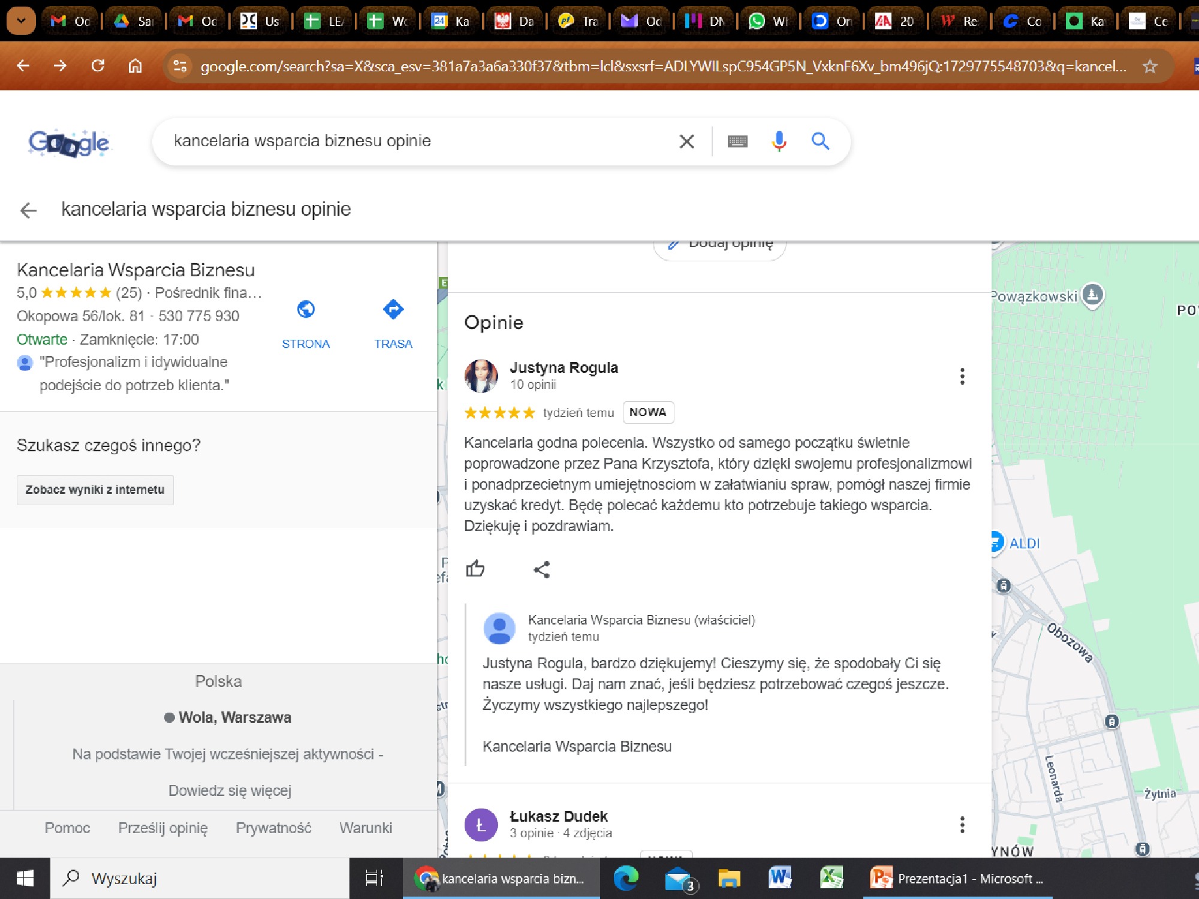Switch to the Kalendarz browser tab
This screenshot has height=899, width=1199.
click(452, 20)
